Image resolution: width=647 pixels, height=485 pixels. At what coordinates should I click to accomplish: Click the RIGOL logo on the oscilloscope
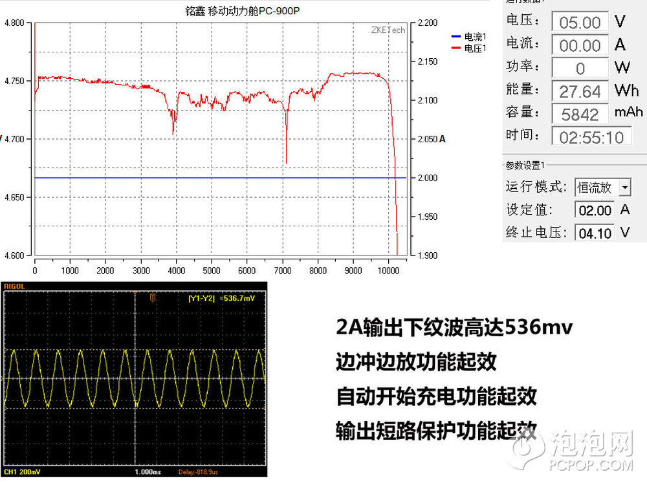(x=14, y=286)
